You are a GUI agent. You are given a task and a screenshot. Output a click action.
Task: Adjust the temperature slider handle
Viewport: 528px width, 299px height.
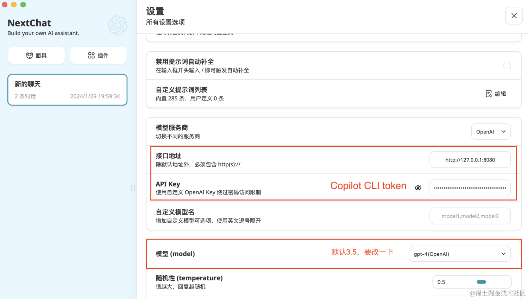tap(481, 282)
